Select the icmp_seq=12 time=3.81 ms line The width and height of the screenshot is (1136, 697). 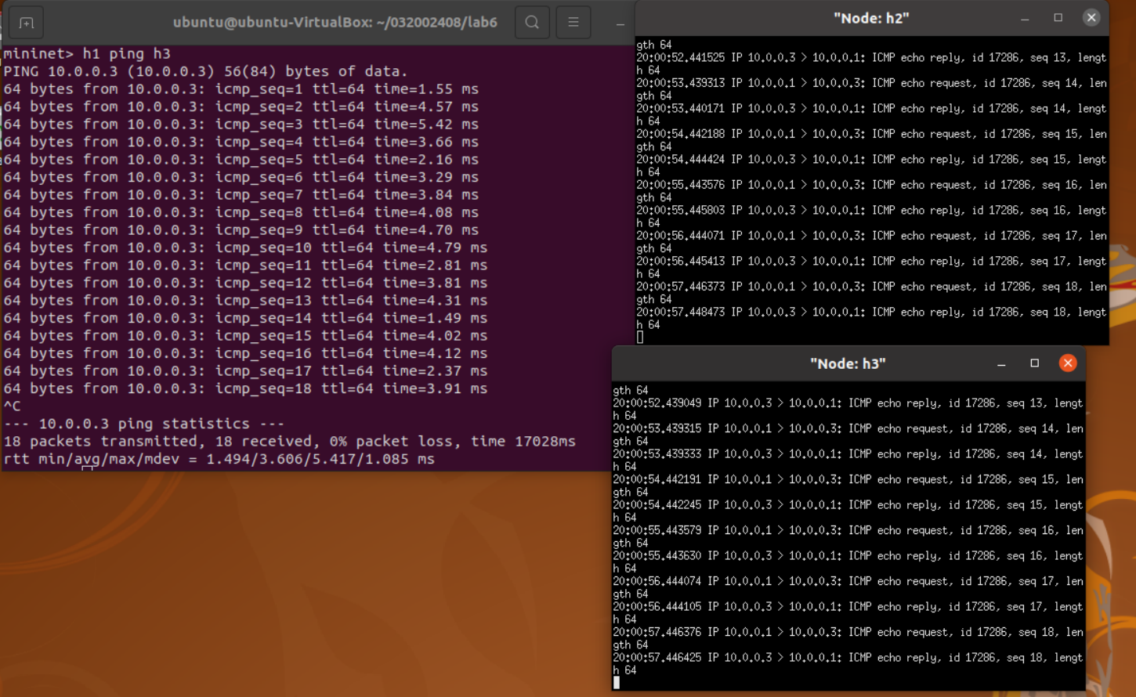coord(245,283)
